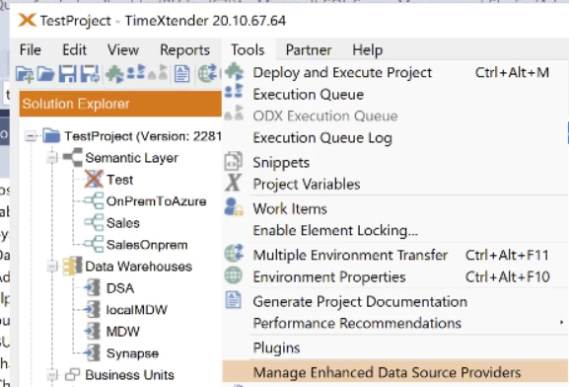Select the Synapse data warehouse item
569x387 pixels.
click(132, 353)
